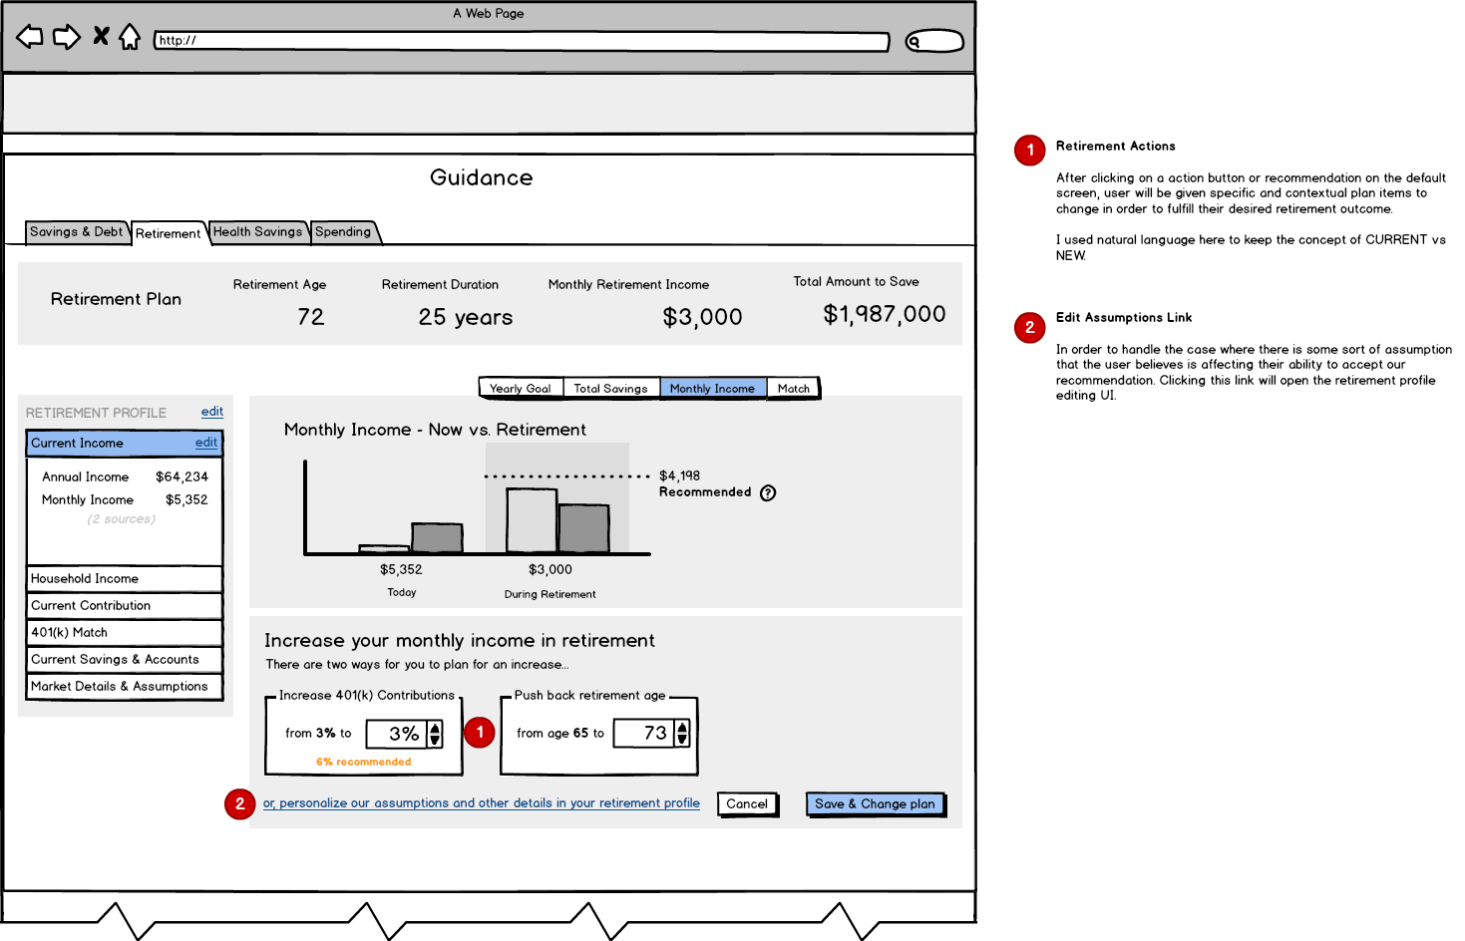
Task: Click edit link beside Retirement Profile heading
Action: pyautogui.click(x=212, y=412)
